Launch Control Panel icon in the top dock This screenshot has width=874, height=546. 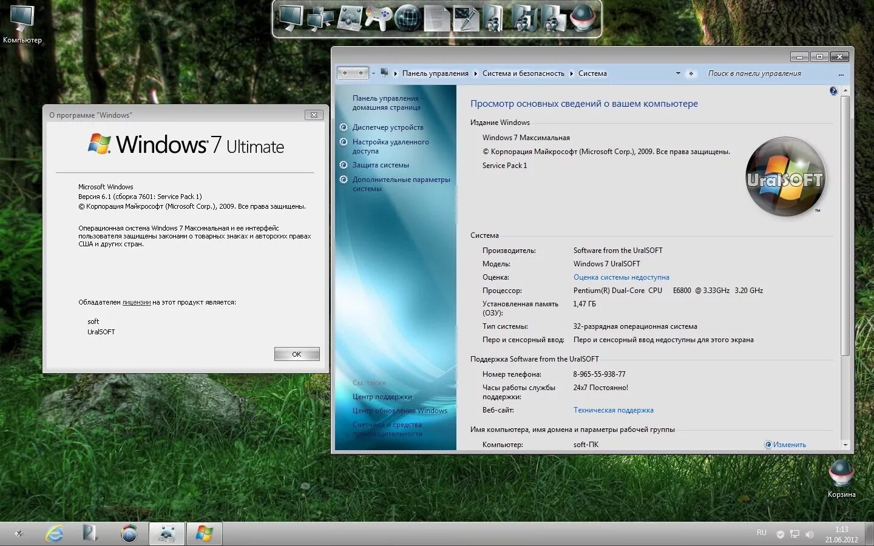click(x=349, y=18)
